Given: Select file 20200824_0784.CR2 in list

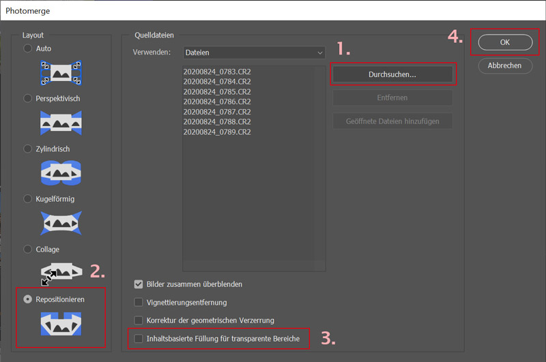Looking at the screenshot, I should 217,82.
